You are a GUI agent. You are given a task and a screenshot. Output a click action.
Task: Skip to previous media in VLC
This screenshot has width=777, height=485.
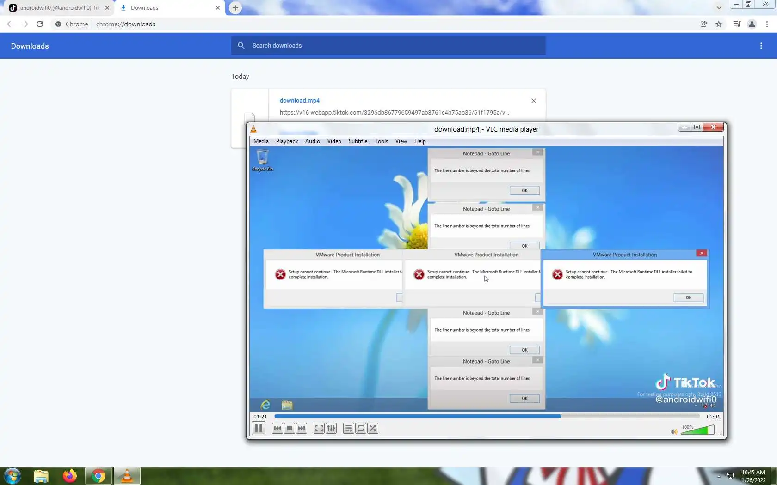tap(277, 428)
